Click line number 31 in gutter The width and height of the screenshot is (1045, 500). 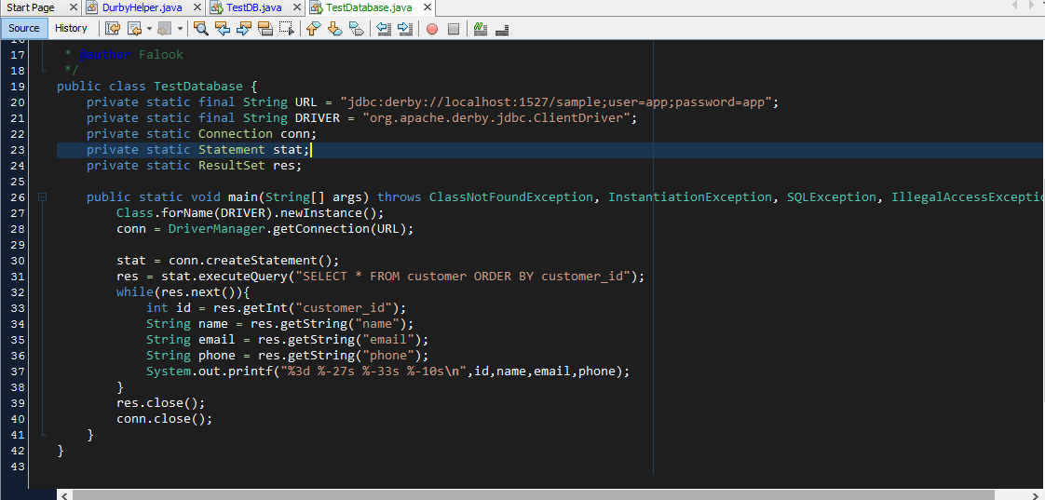tap(18, 277)
